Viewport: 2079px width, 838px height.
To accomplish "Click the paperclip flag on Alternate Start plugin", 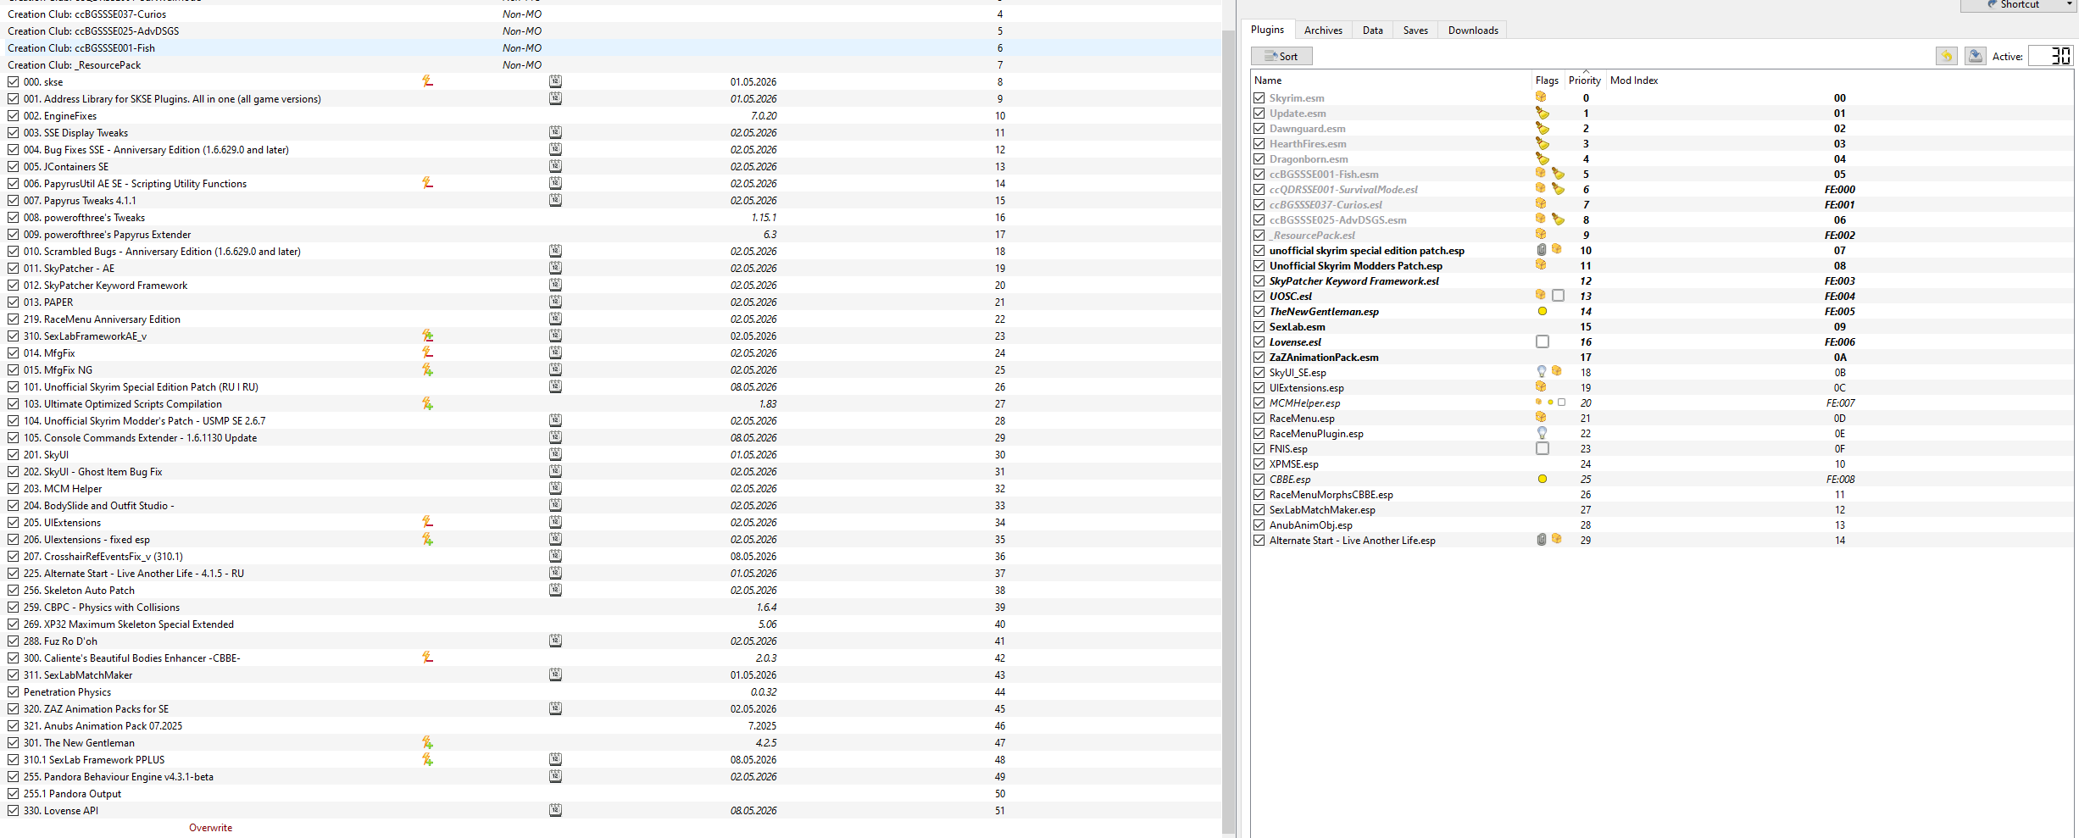I will click(x=1541, y=540).
